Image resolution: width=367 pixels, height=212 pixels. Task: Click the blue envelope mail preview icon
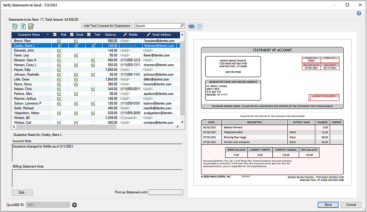coord(192,26)
